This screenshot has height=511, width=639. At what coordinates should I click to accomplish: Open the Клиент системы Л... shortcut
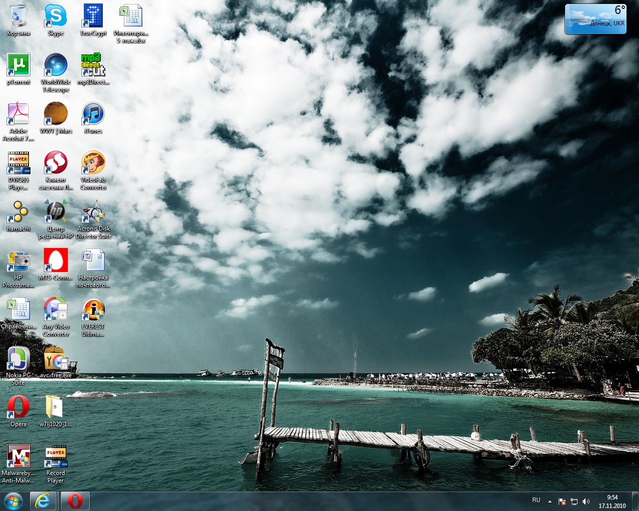click(x=55, y=171)
